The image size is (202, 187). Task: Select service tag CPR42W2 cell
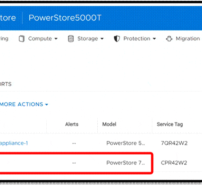pos(174,163)
